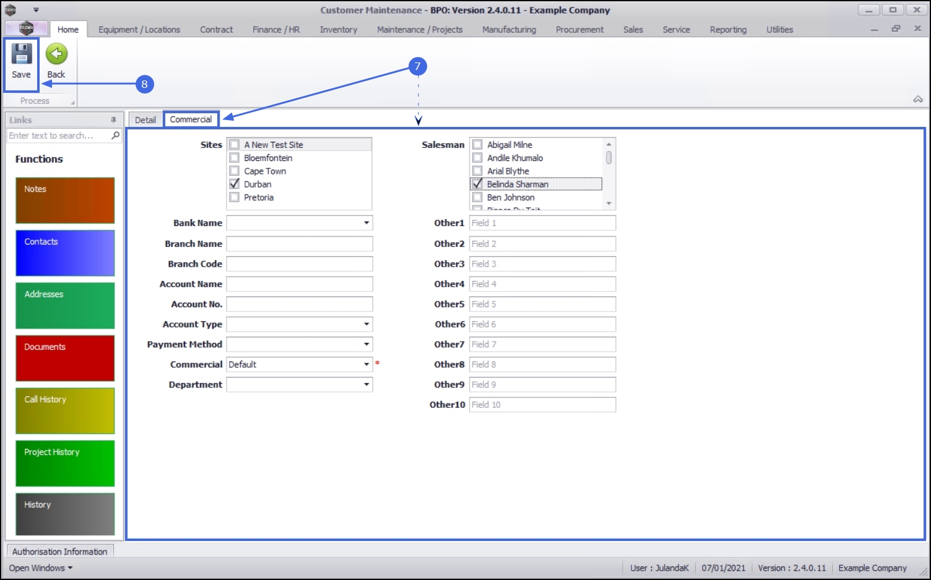The height and width of the screenshot is (580, 931).
Task: Open the Equipment / Locations ribbon tab
Action: pos(139,30)
